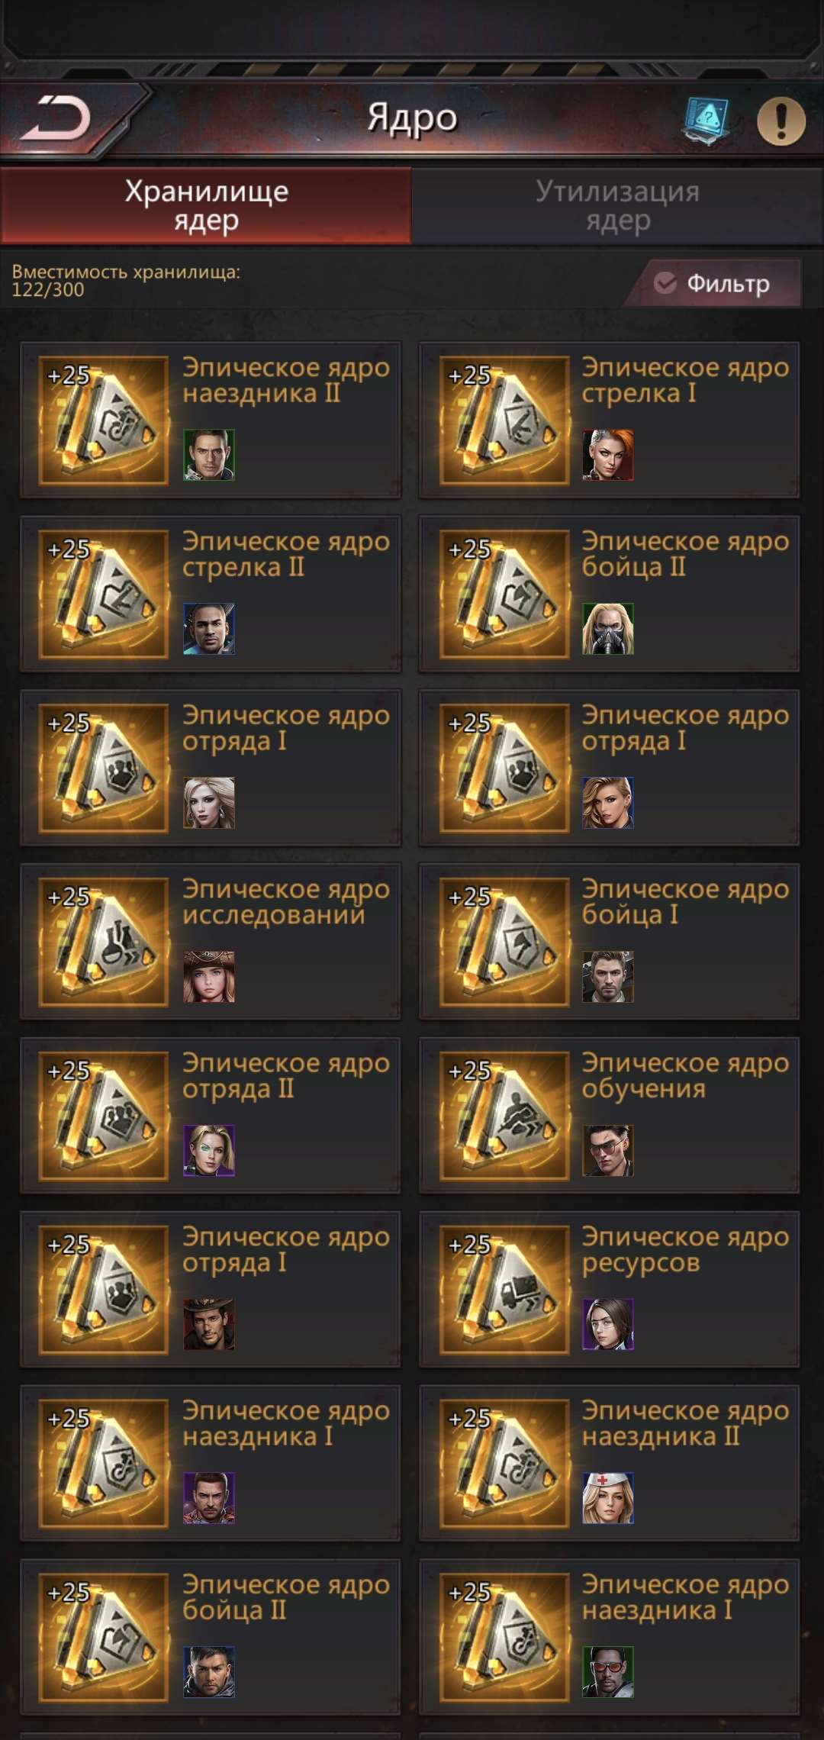
Task: Switch to Утилизация ядер tab
Action: [x=617, y=205]
